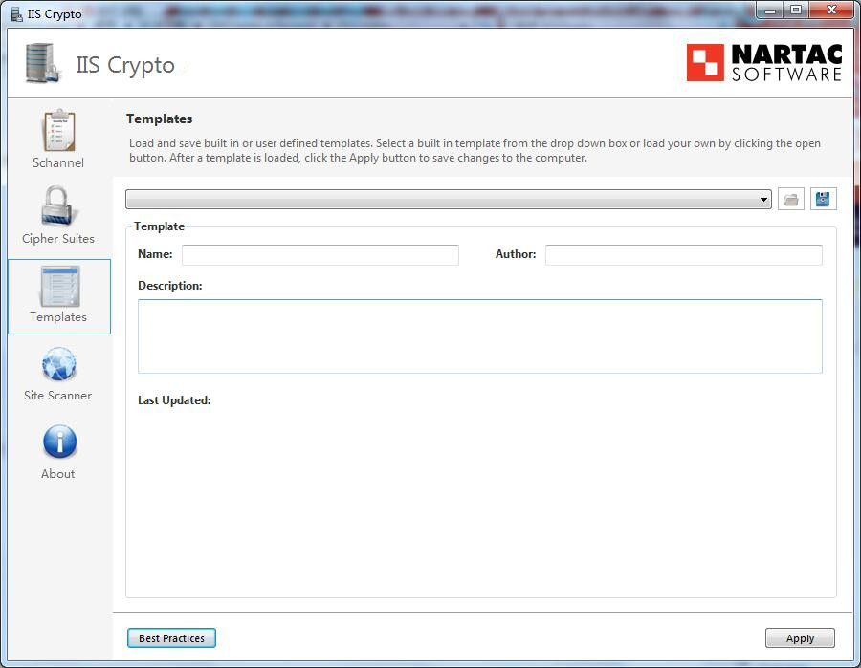Click the title bar application icon
Screen dimensions: 861x668
tap(16, 13)
